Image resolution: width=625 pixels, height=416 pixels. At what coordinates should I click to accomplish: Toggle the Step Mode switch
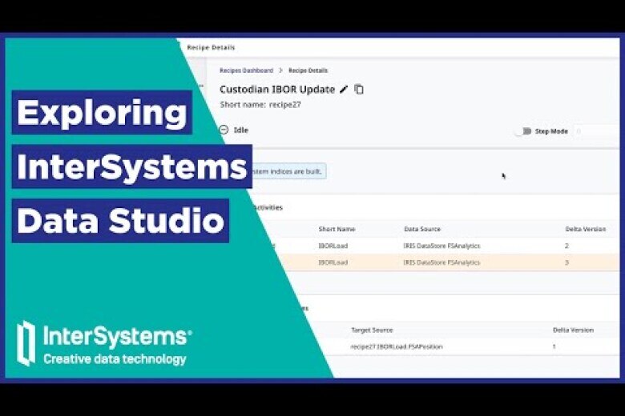coord(523,131)
